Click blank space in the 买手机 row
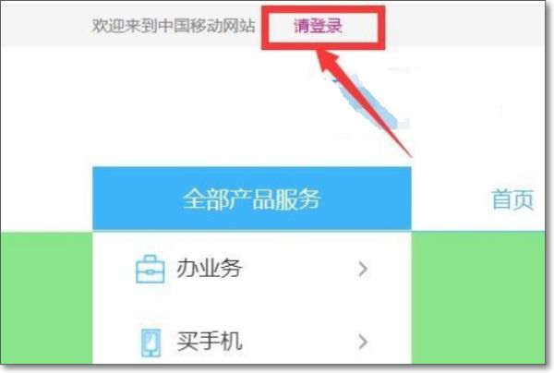The image size is (554, 373). tap(300, 342)
